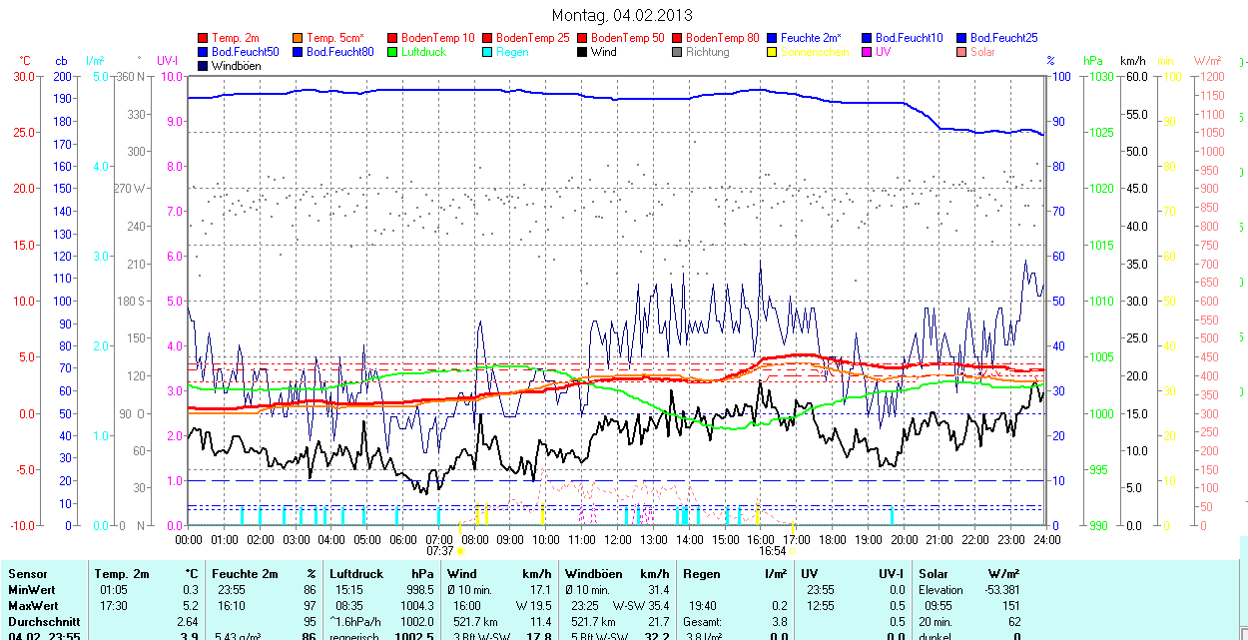Click the salmon Solar legend square
This screenshot has height=640, width=1248.
(962, 52)
